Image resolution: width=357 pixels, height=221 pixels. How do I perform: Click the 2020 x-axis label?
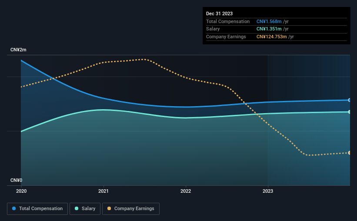21,191
